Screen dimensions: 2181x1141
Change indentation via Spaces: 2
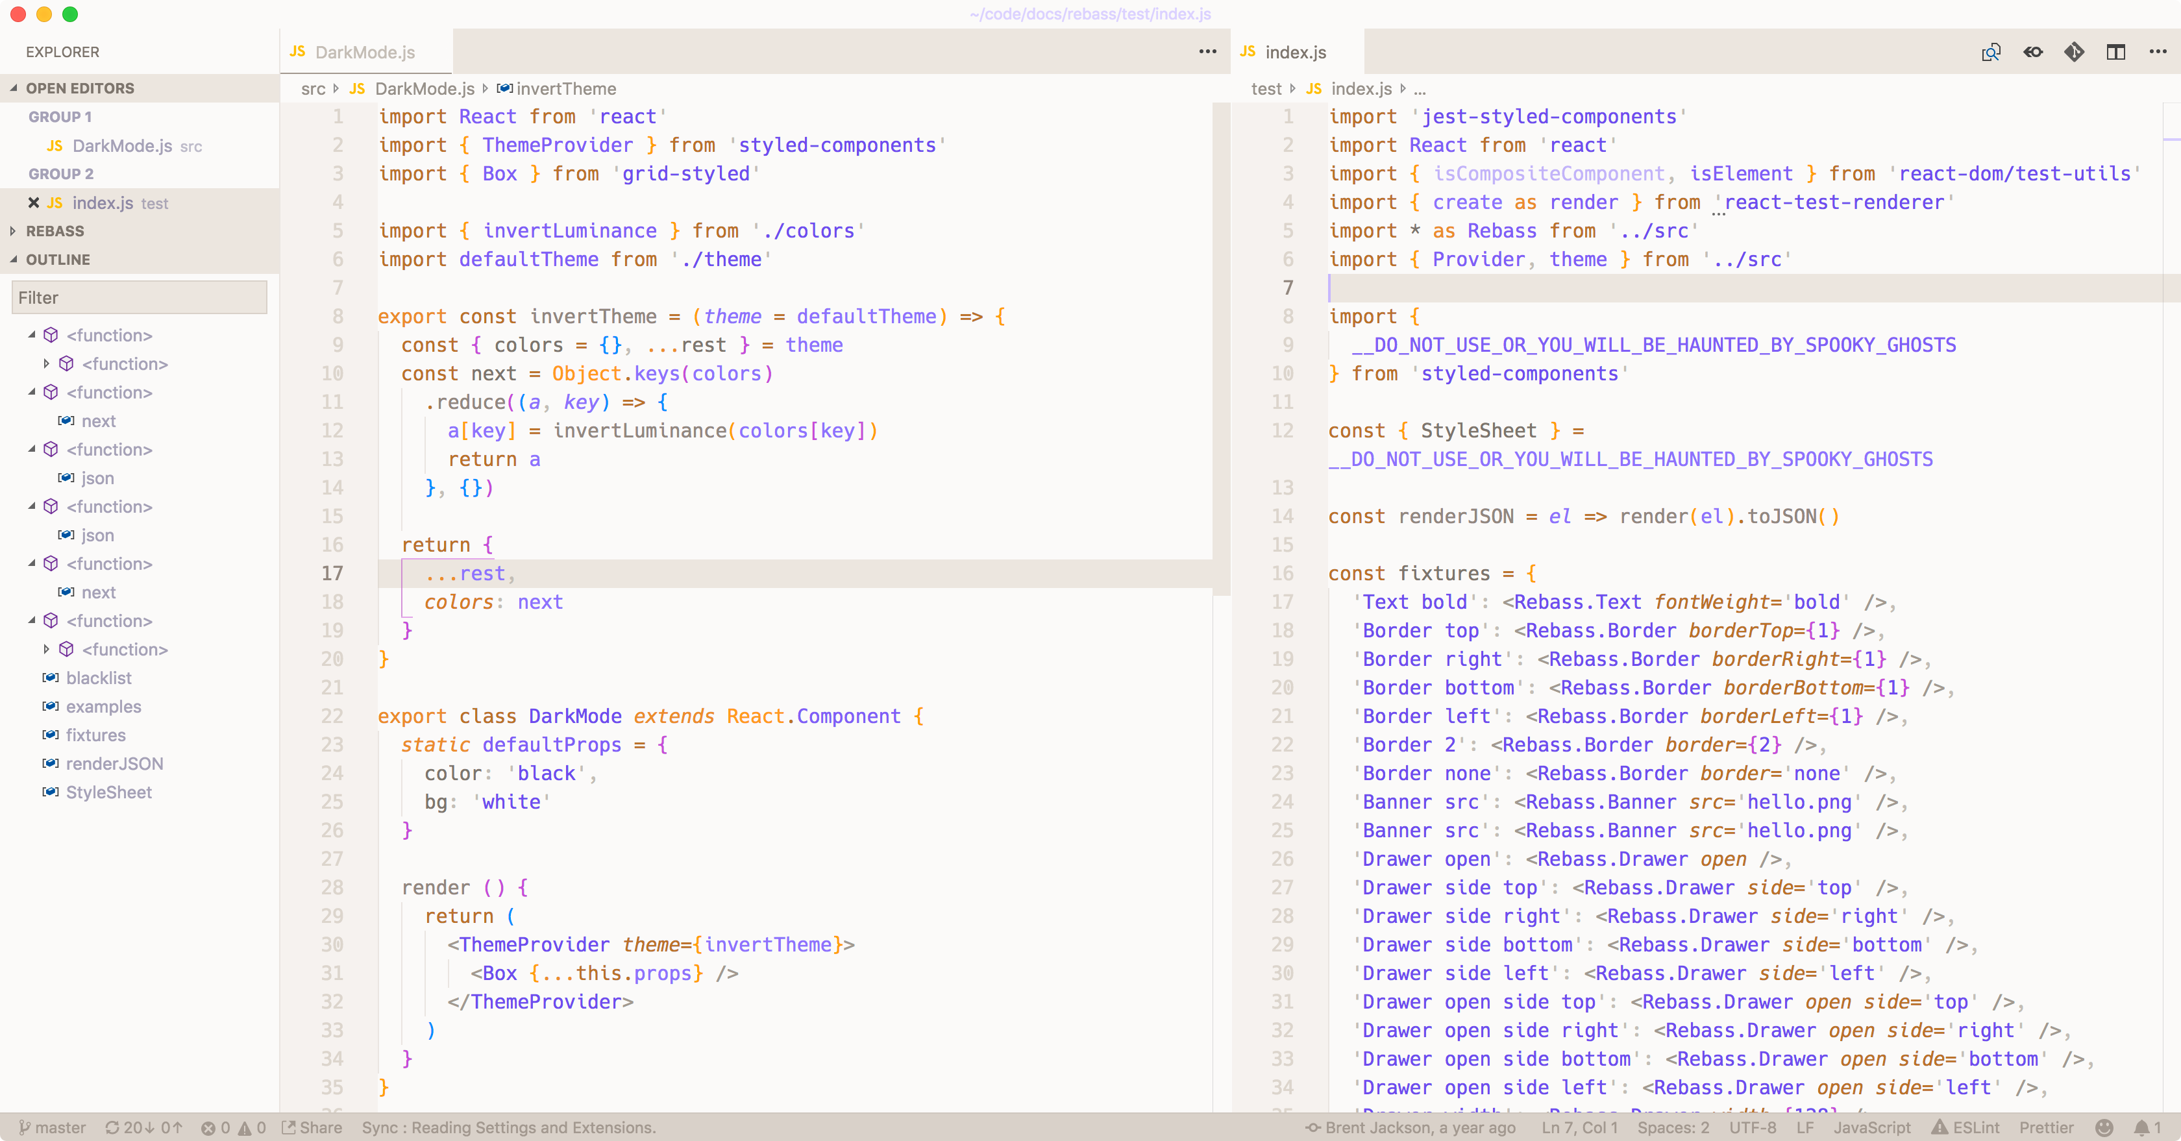point(1673,1127)
